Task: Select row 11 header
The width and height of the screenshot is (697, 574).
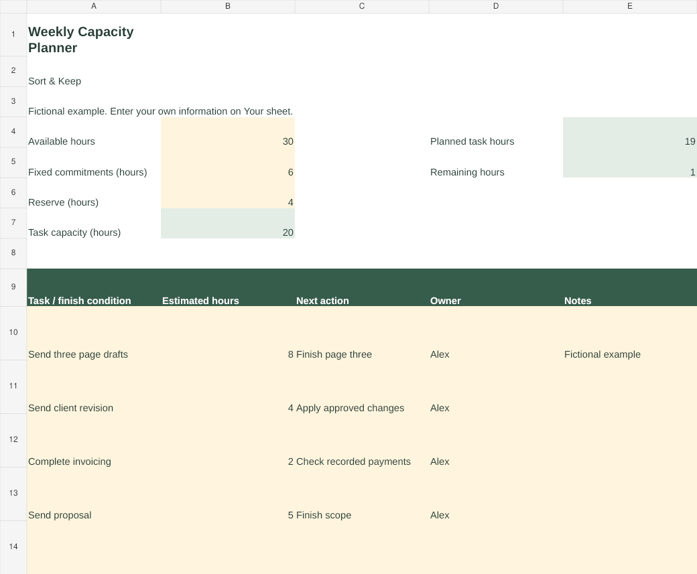Action: (13, 386)
